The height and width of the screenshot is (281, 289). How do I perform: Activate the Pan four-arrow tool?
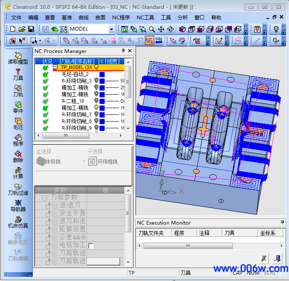pos(161,29)
